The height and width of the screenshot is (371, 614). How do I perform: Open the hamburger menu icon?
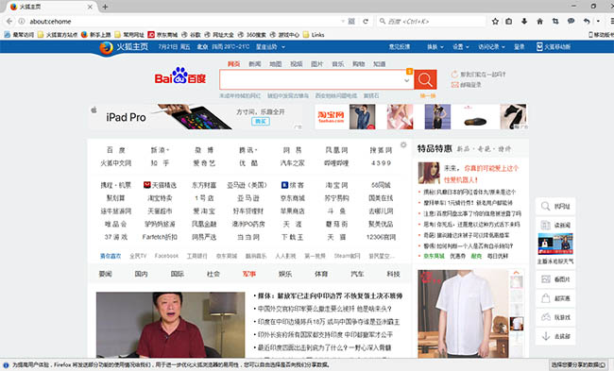pyautogui.click(x=611, y=21)
